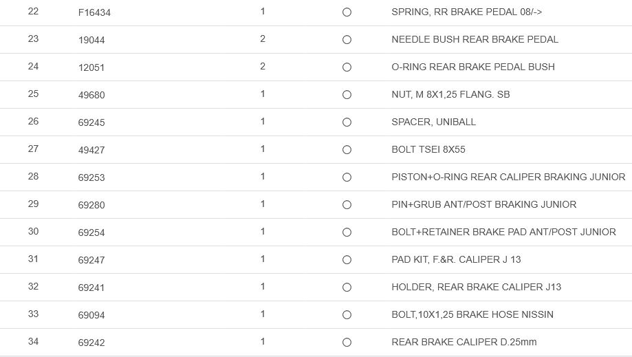The width and height of the screenshot is (632, 357).
Task: Select the radio button for BOLT TSEI 8X55
Action: click(x=347, y=150)
